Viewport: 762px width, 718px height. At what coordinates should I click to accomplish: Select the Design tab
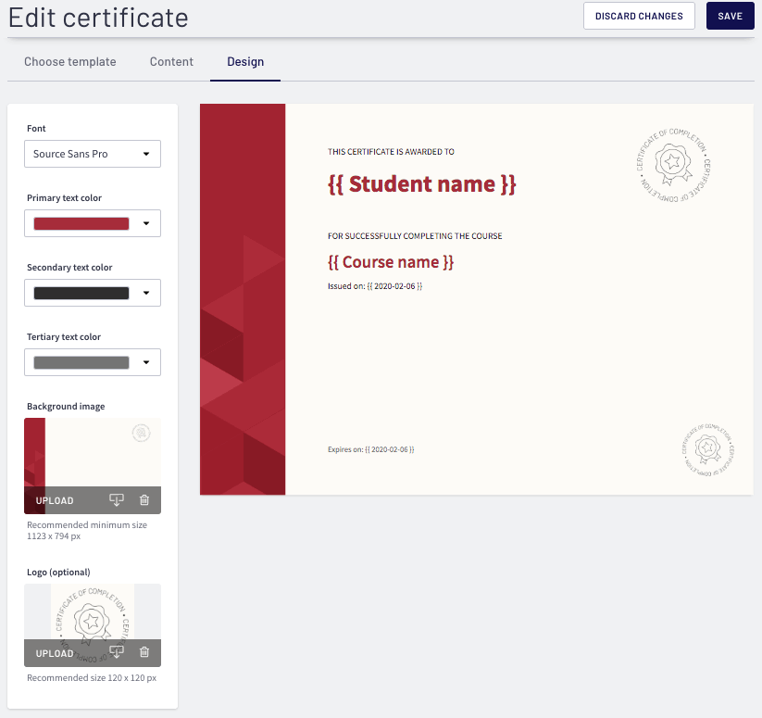coord(245,62)
